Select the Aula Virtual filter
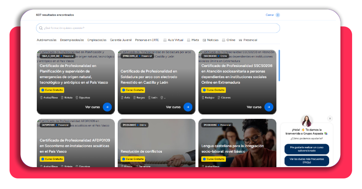The height and width of the screenshot is (189, 362). (x=173, y=40)
